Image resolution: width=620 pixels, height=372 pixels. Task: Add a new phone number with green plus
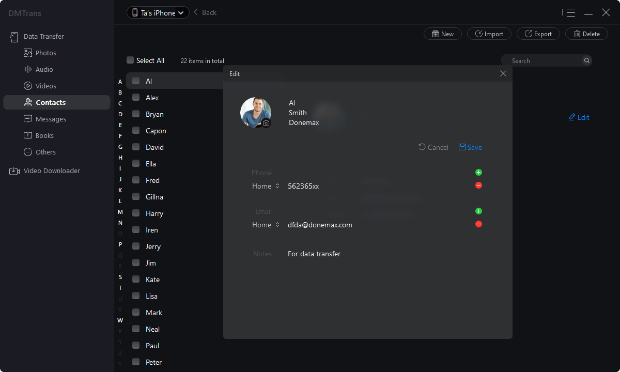click(x=478, y=173)
